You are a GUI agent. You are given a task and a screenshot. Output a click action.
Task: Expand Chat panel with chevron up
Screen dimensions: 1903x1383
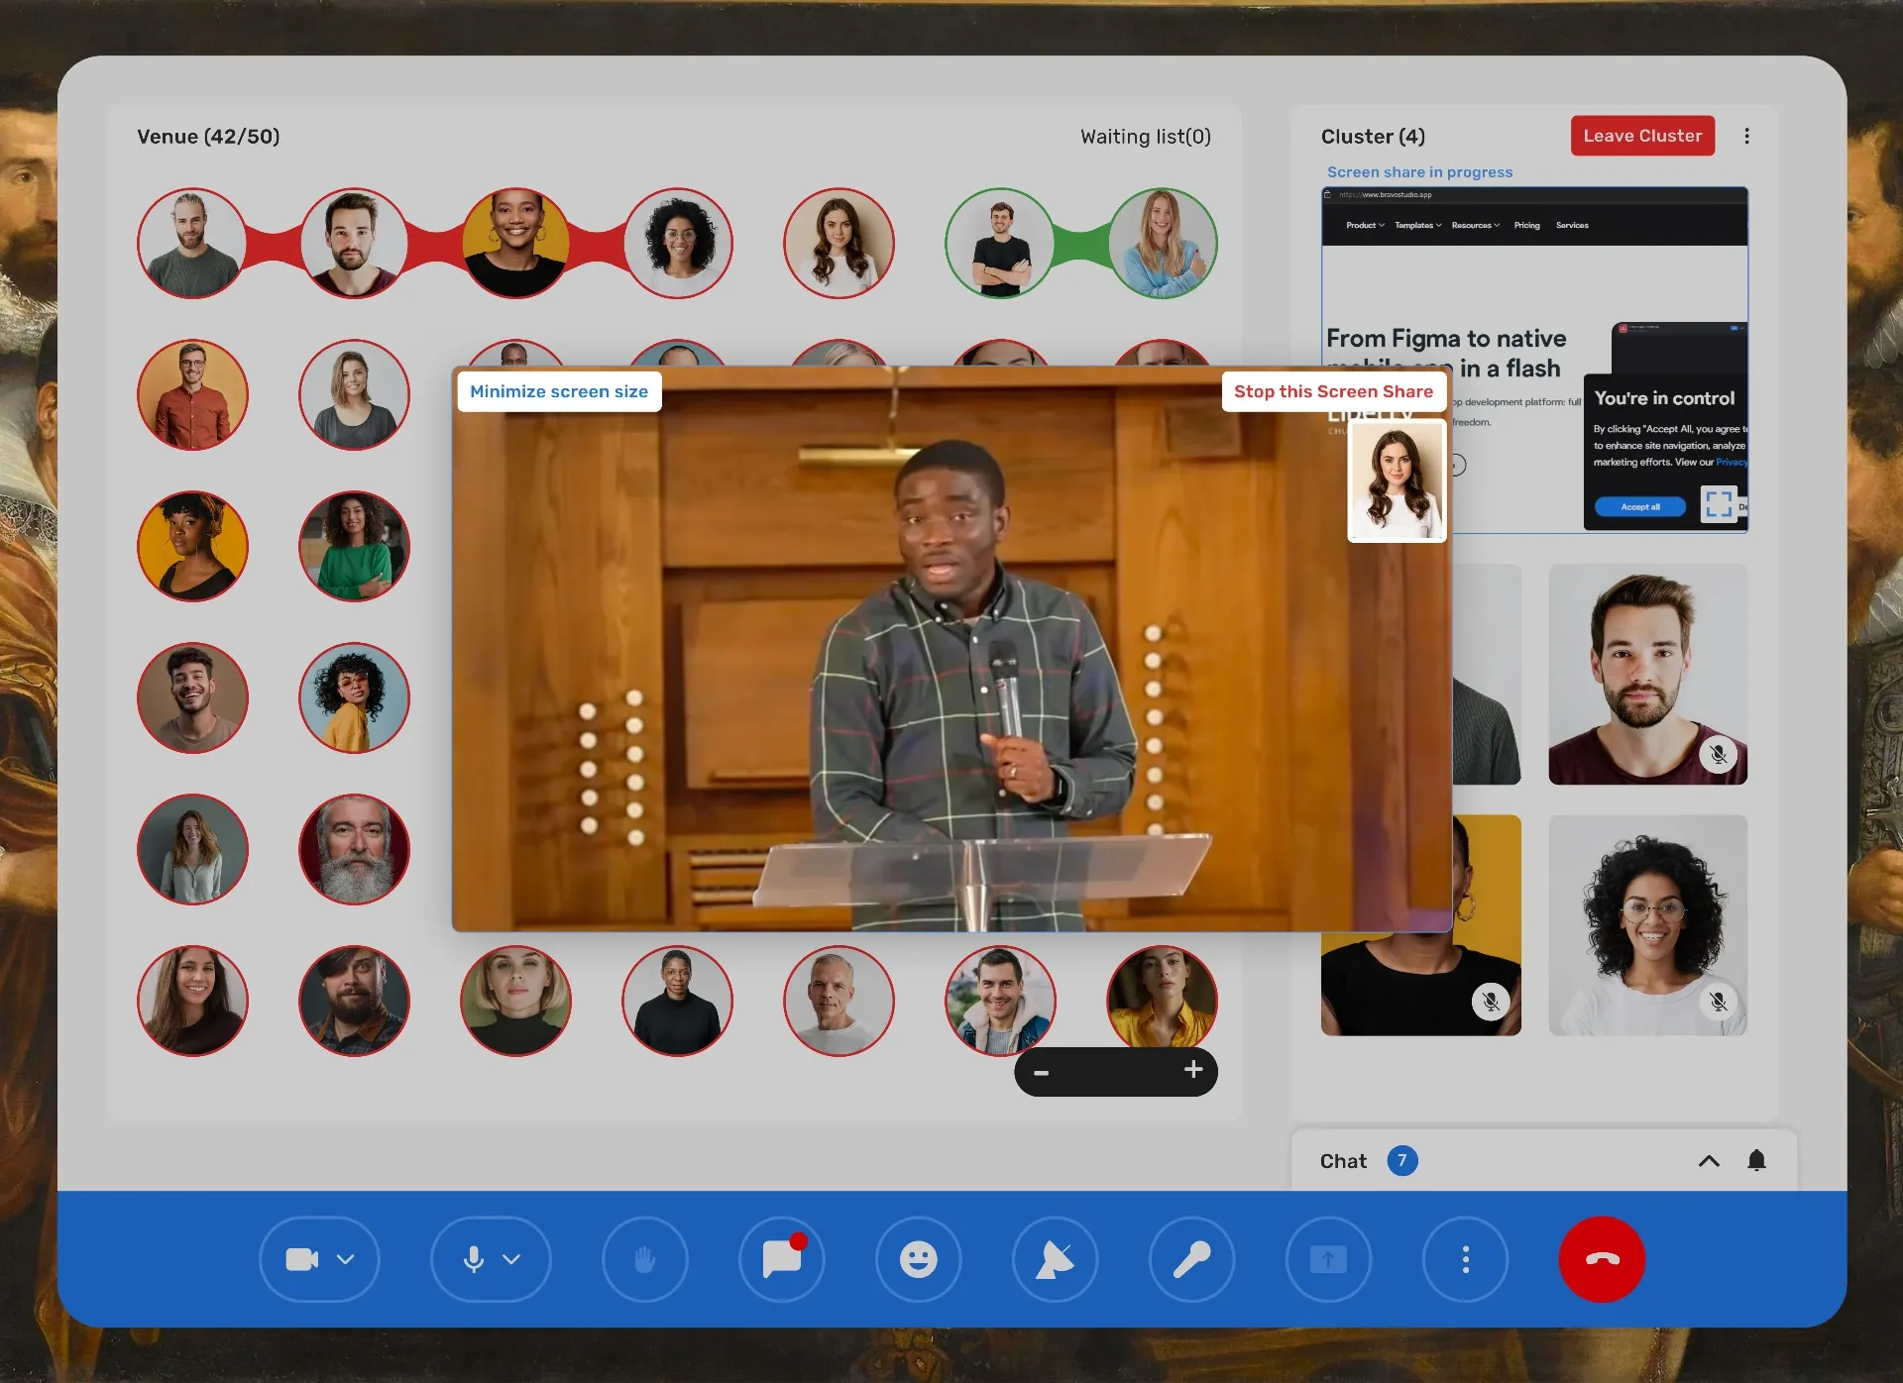click(x=1709, y=1161)
